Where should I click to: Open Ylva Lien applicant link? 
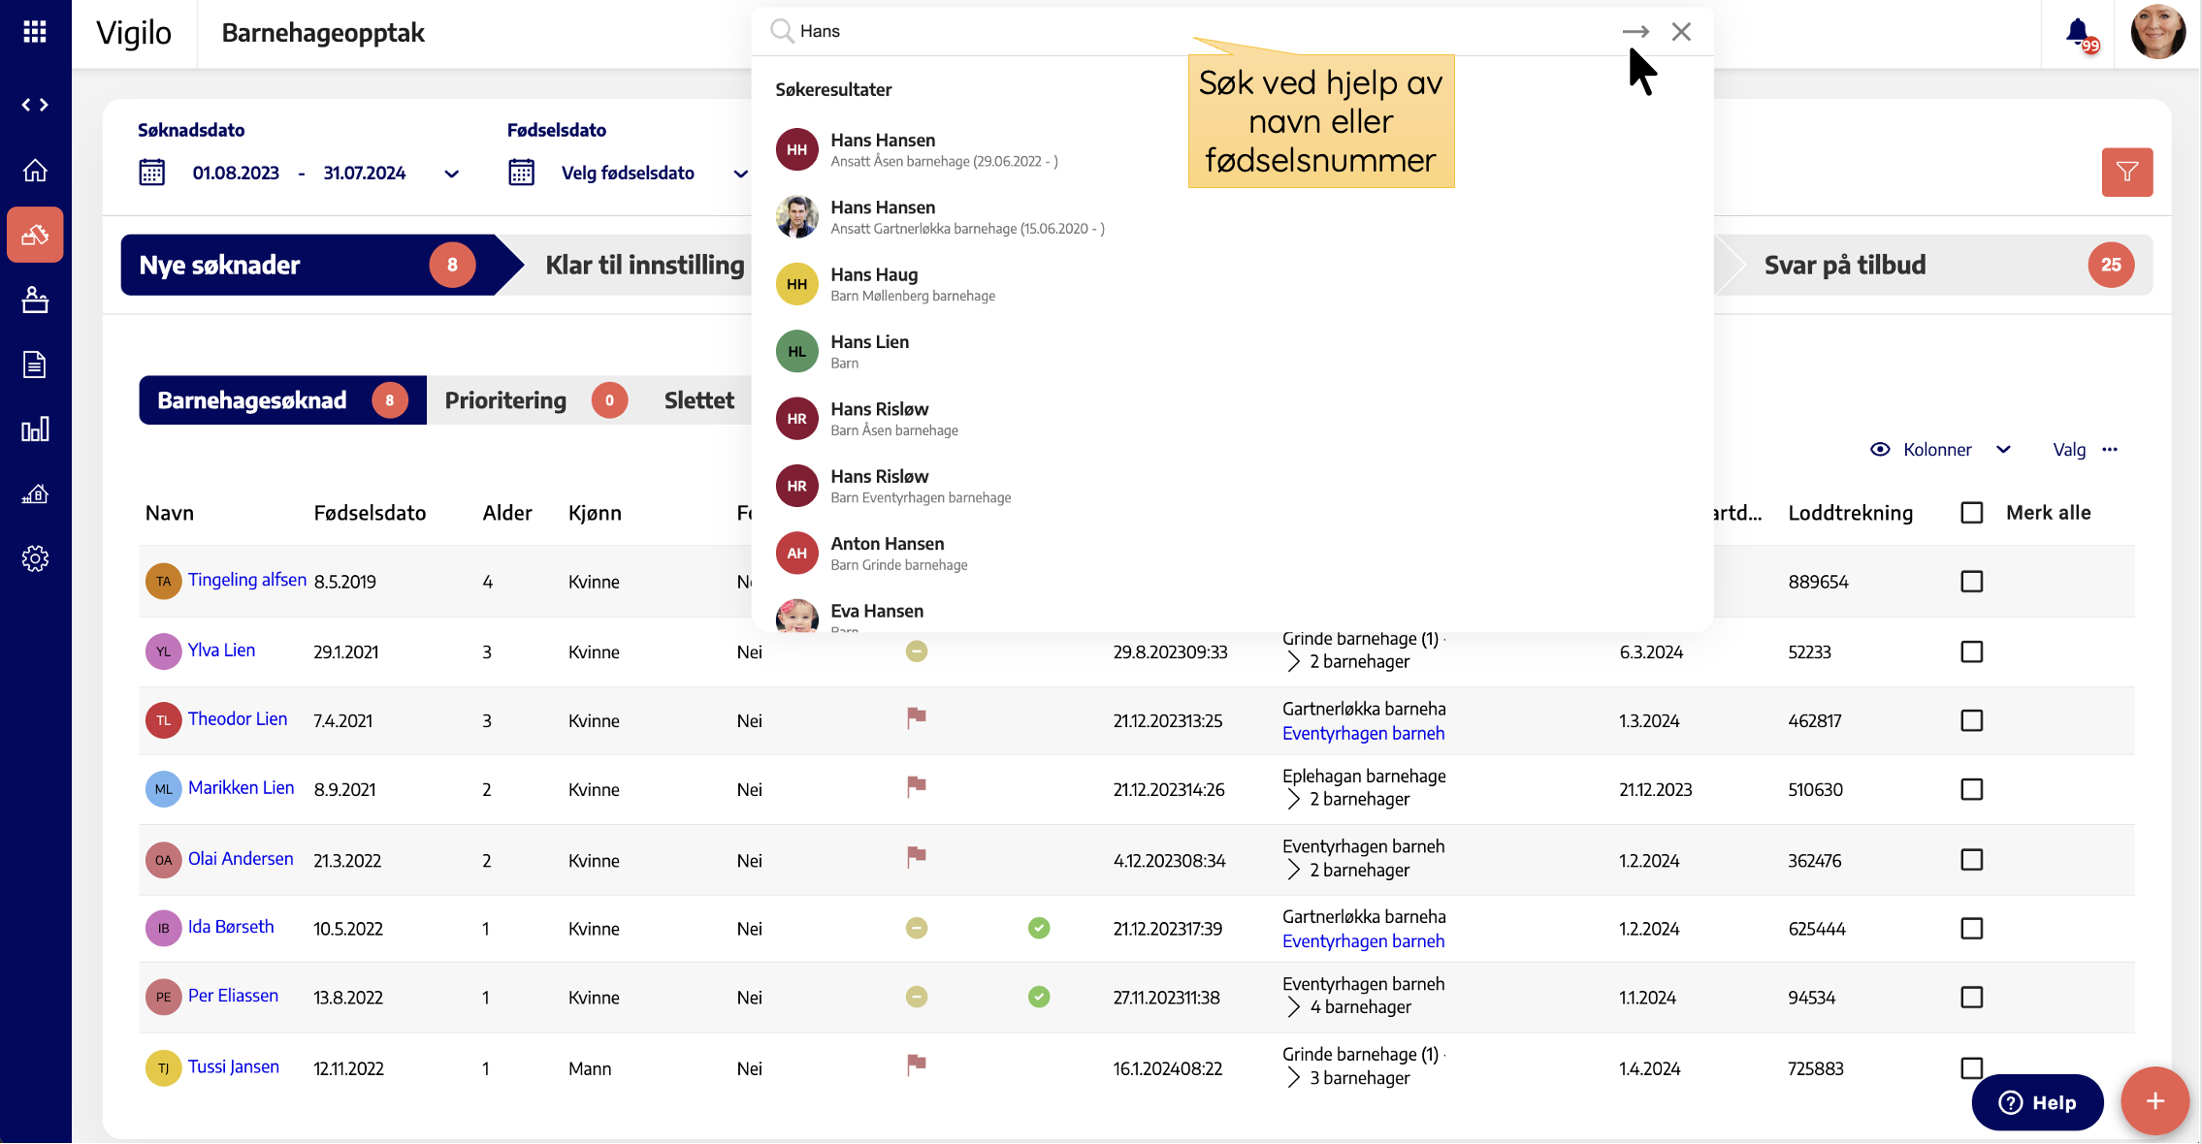pos(221,651)
